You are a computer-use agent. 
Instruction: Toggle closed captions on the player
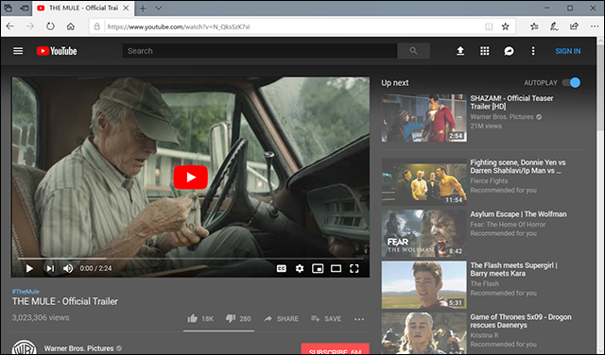tap(282, 268)
